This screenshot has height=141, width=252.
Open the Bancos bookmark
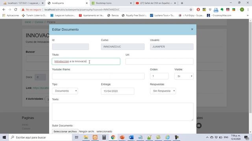(x=113, y=15)
